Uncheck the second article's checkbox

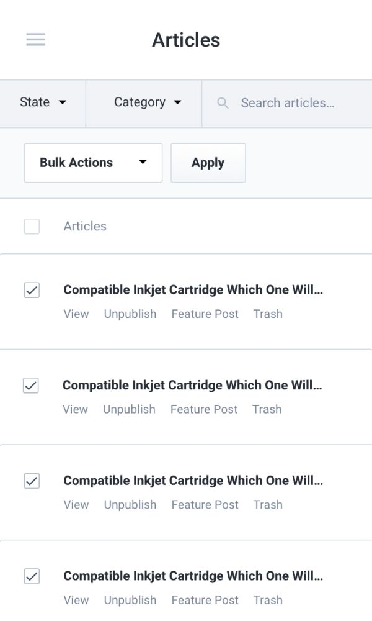tap(31, 386)
